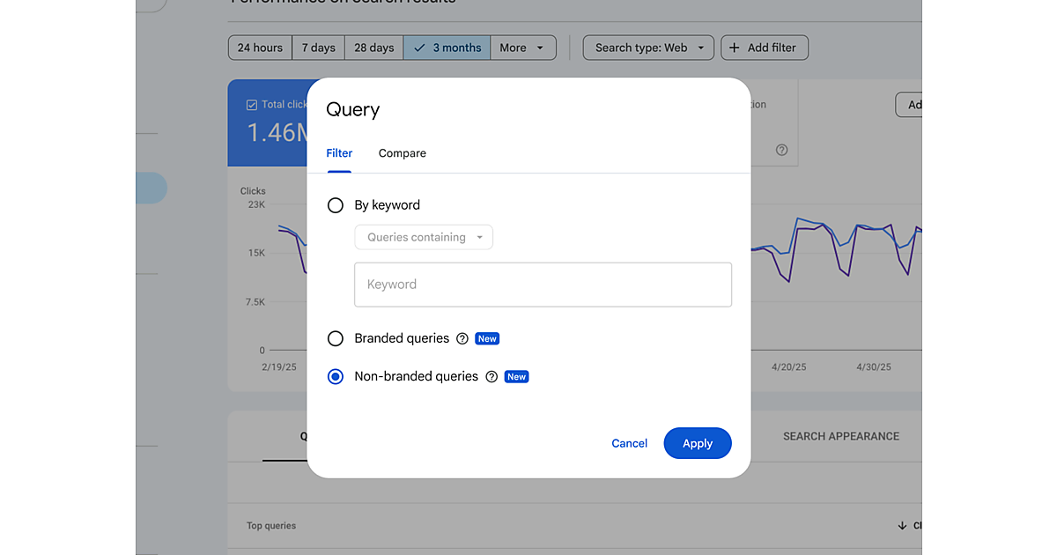This screenshot has width=1057, height=555.
Task: Open help icon beside Branded queries
Action: [462, 339]
